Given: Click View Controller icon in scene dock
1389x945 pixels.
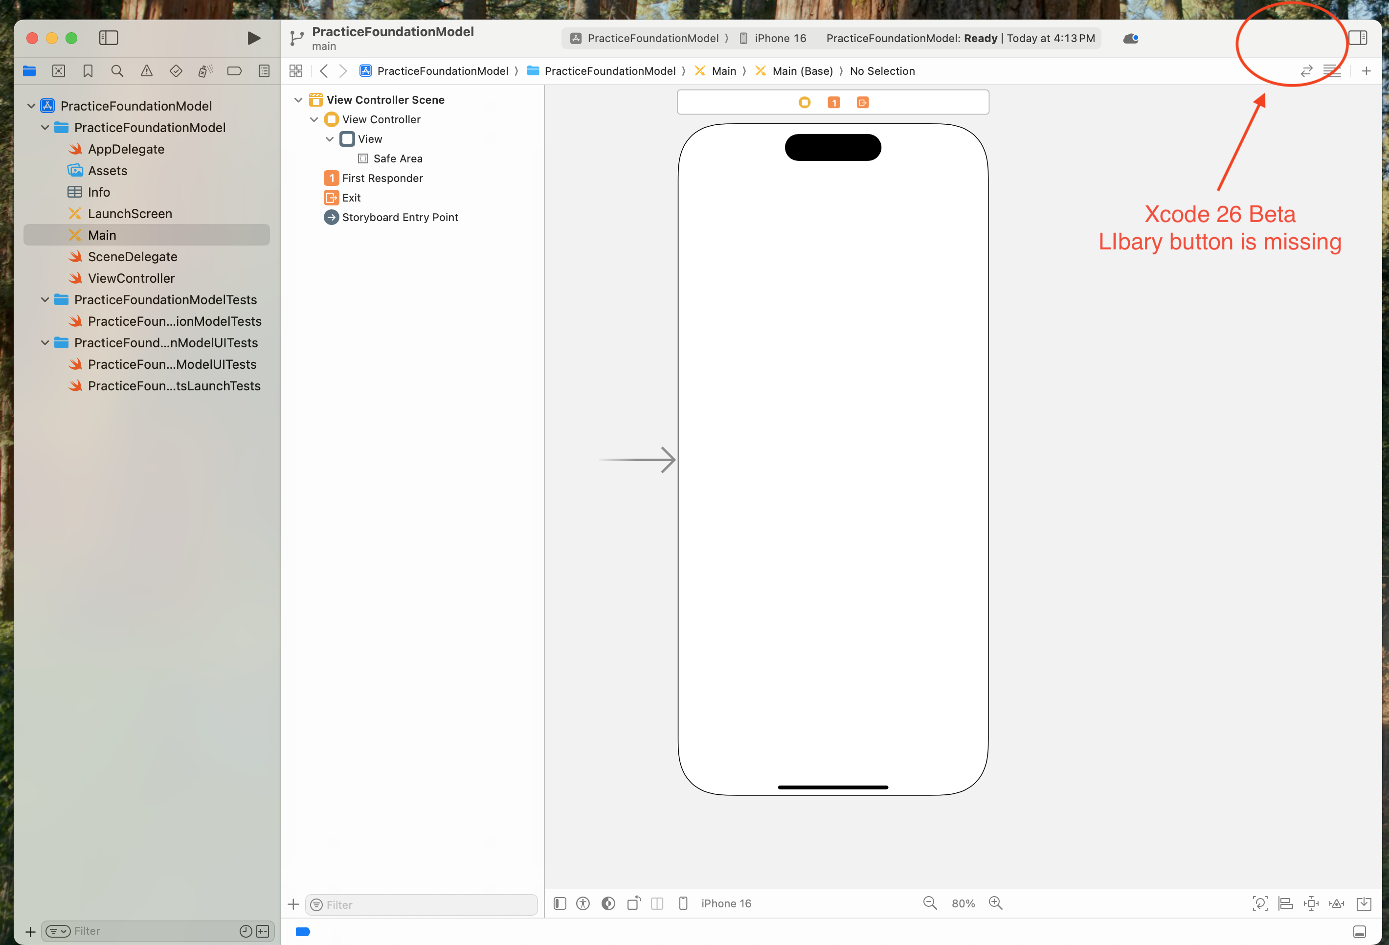Looking at the screenshot, I should (x=805, y=103).
